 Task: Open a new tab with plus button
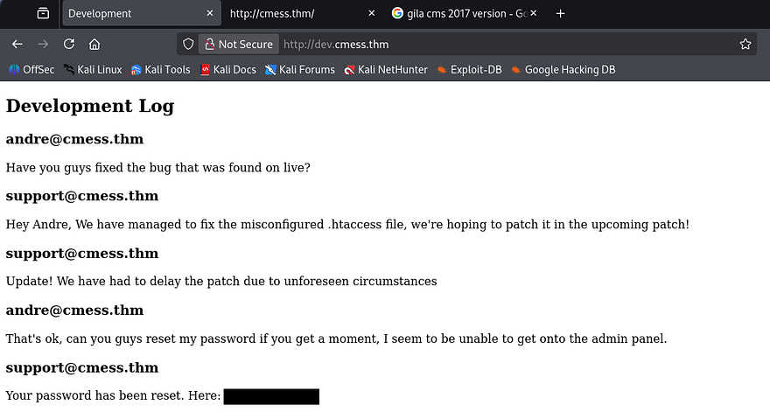tap(561, 13)
